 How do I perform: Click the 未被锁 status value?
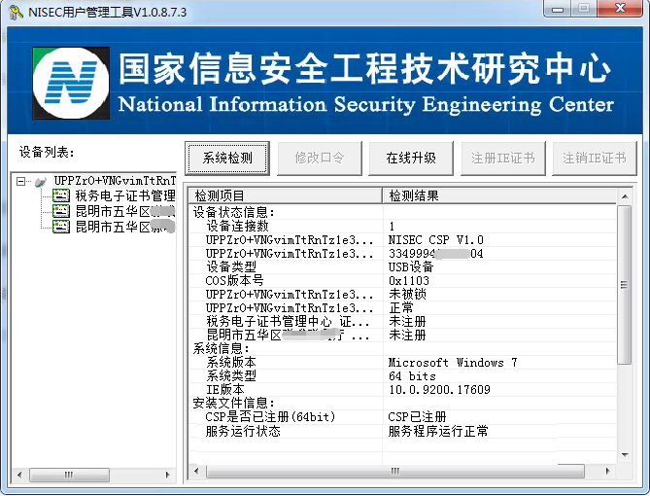(407, 295)
